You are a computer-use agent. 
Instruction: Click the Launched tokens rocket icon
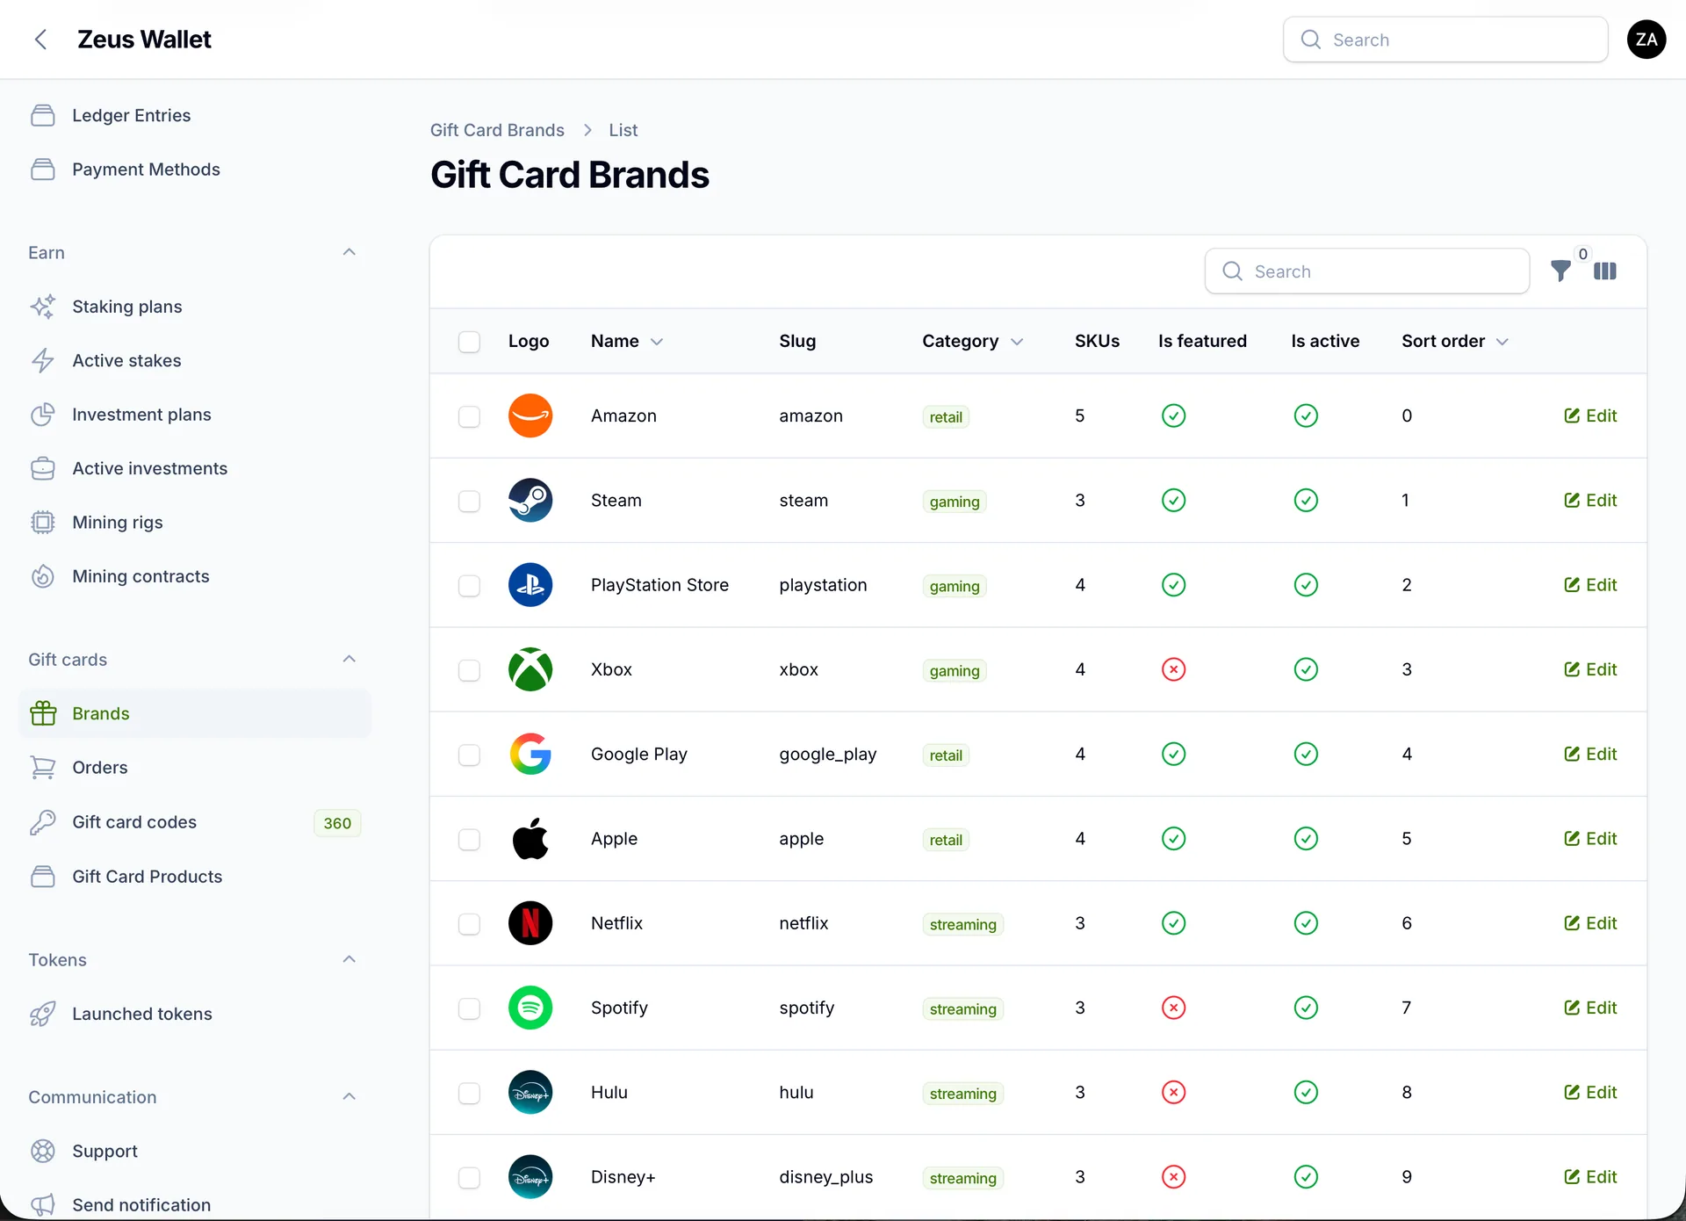[43, 1015]
